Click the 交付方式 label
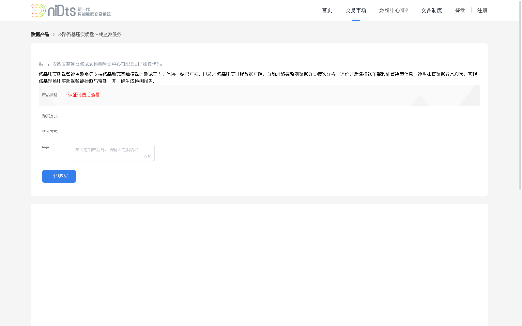 [50, 132]
